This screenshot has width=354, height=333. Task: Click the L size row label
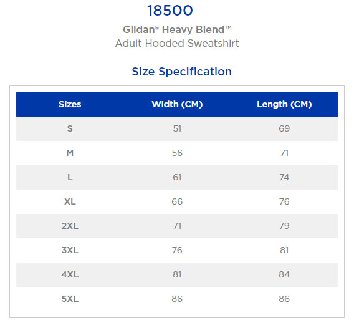click(x=70, y=177)
